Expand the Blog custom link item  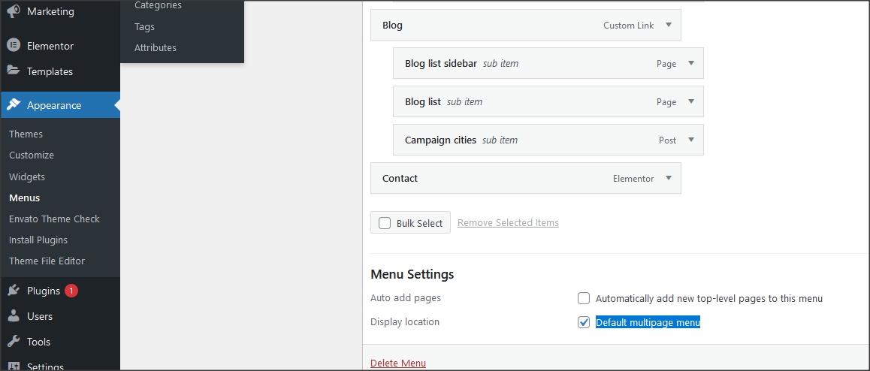(x=669, y=26)
